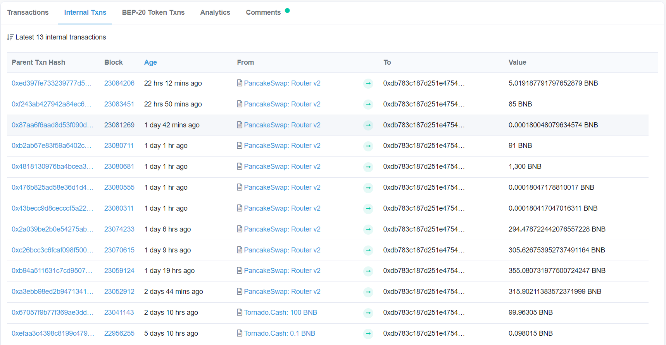Click contract icon in block 23059124 row
Screen dimensions: 666x345
point(240,271)
